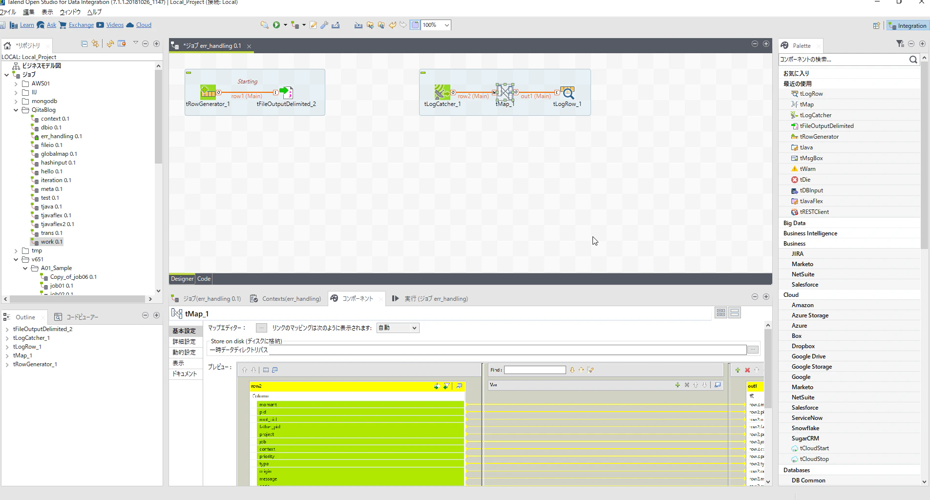Screen dimensions: 930x500
Task: Open the Learn link in toolbar
Action: (x=27, y=25)
